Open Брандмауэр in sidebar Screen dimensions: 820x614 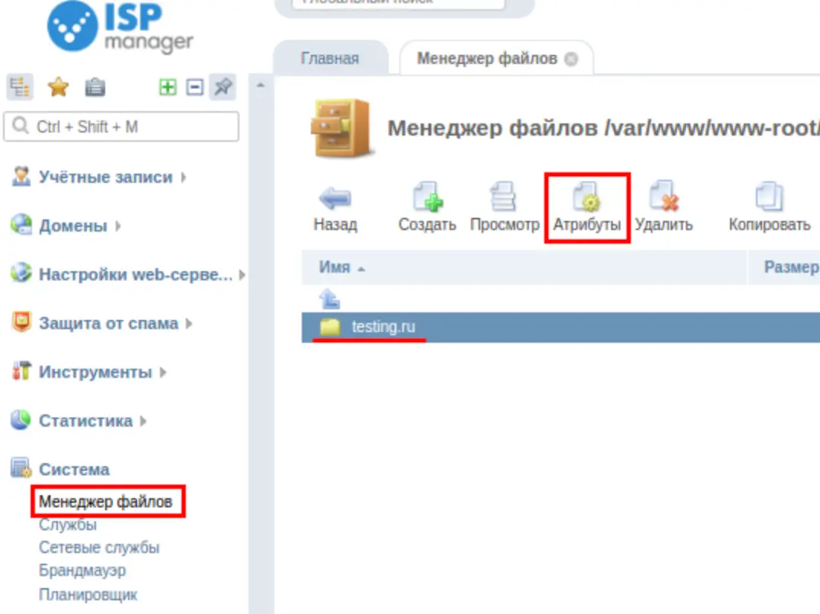point(82,571)
